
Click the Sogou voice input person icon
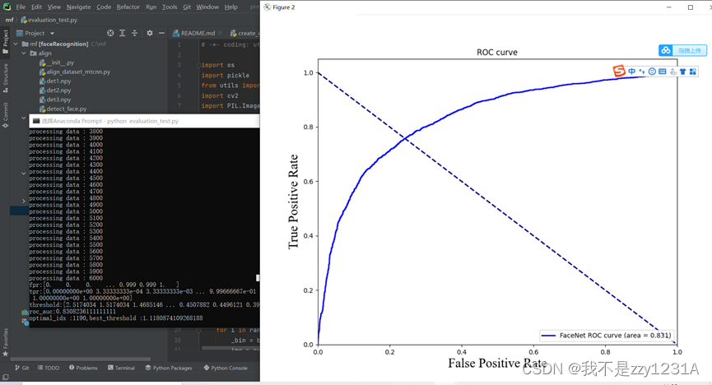click(x=673, y=72)
